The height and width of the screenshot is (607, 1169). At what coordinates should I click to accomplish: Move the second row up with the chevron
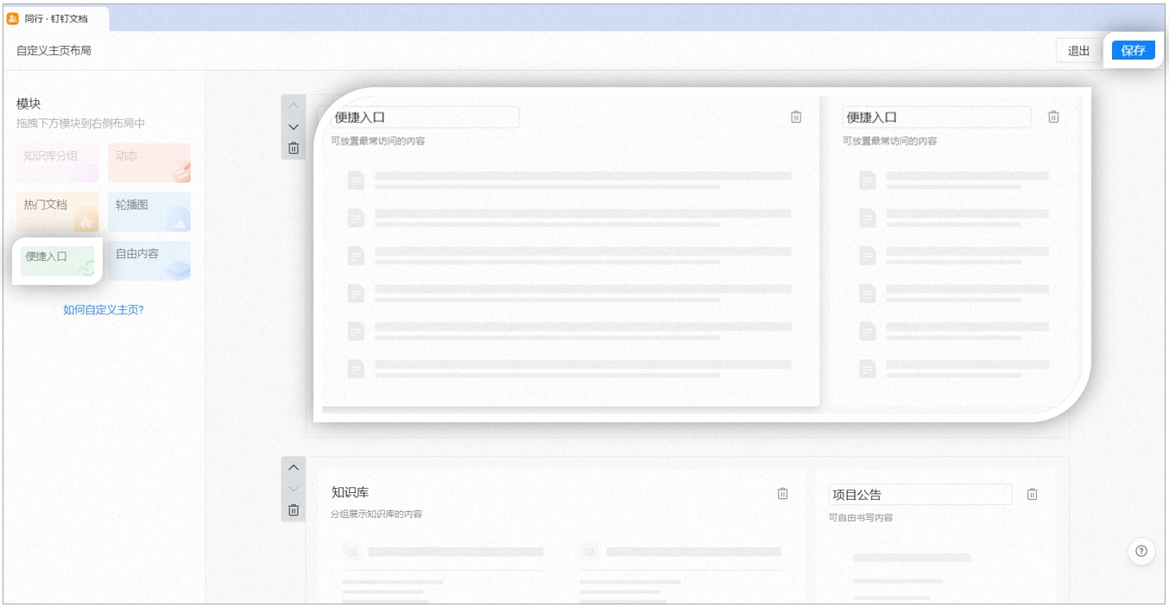[x=294, y=468]
